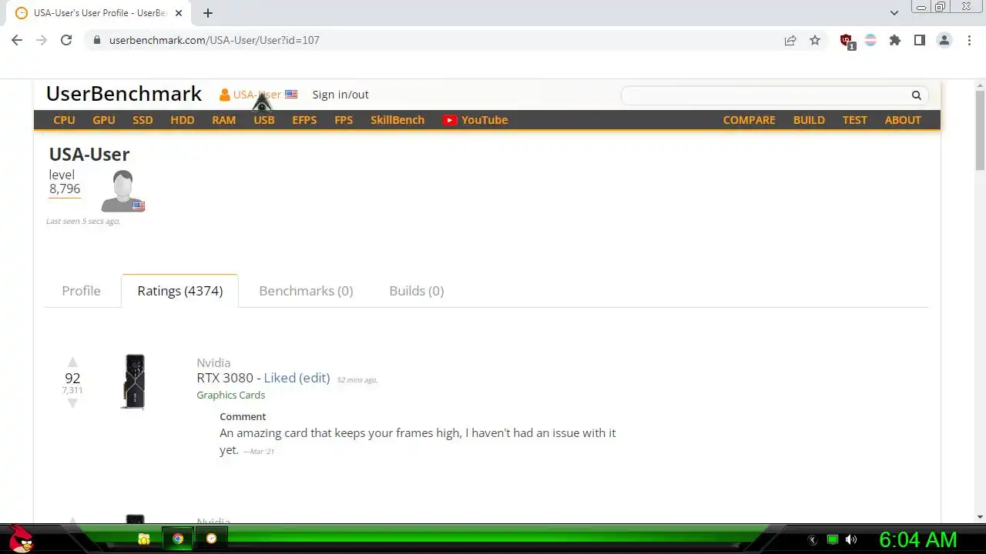Click the search magnifier icon
Image resolution: width=986 pixels, height=554 pixels.
(917, 95)
